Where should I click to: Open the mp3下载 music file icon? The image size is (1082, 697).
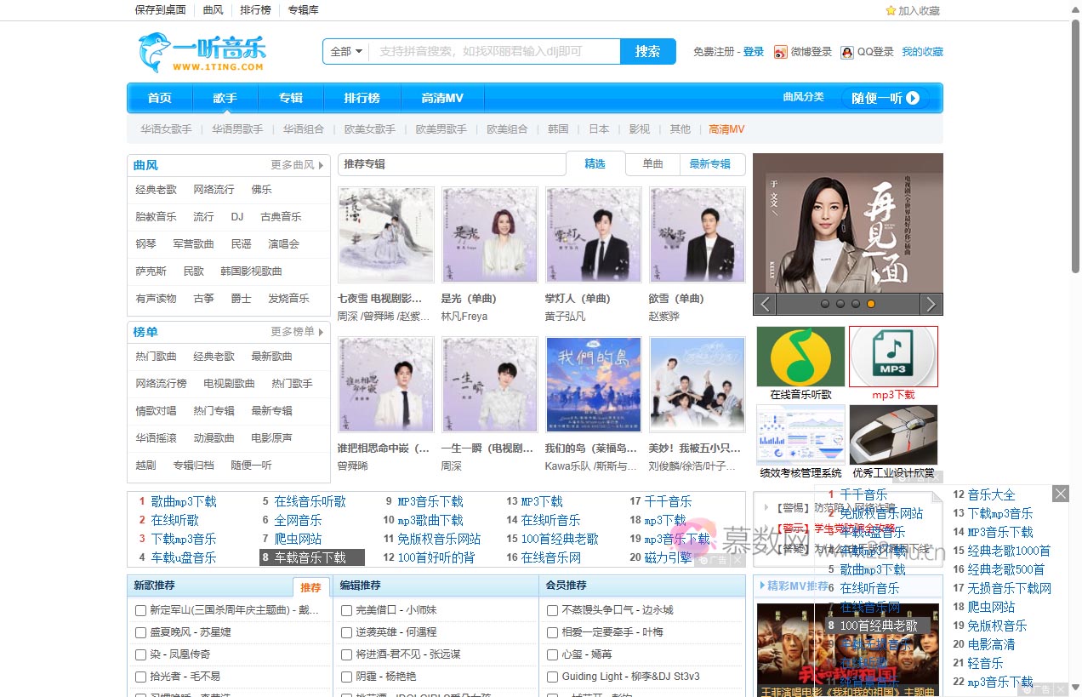[x=893, y=357]
